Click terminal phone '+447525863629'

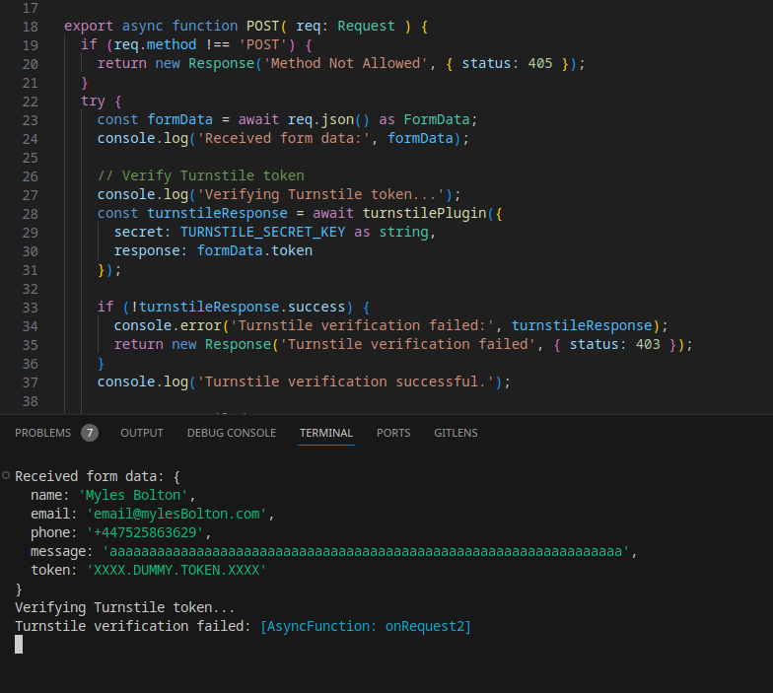point(146,532)
